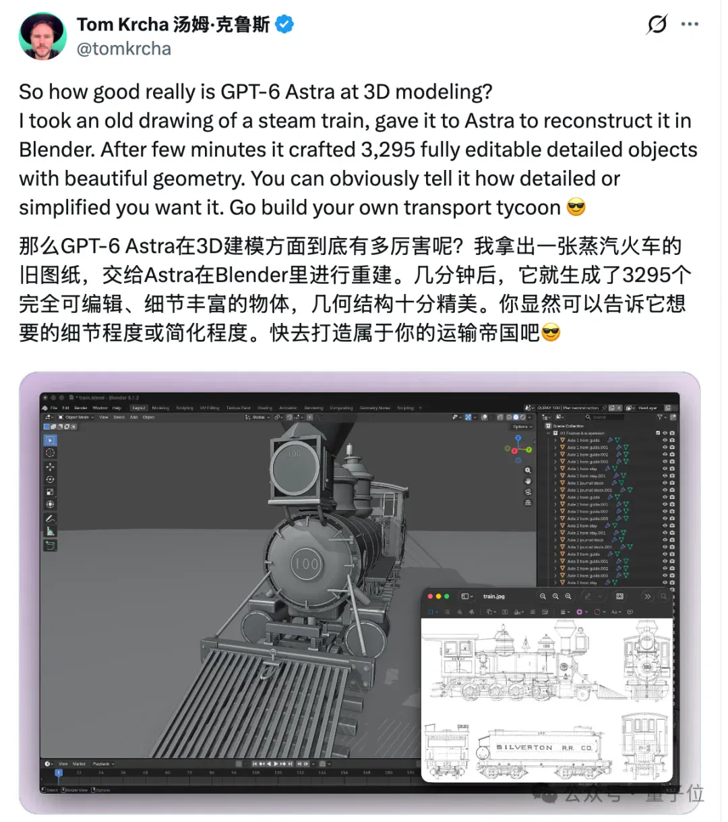
Task: Disable render camera for Axle 1 journal block
Action: click(672, 483)
